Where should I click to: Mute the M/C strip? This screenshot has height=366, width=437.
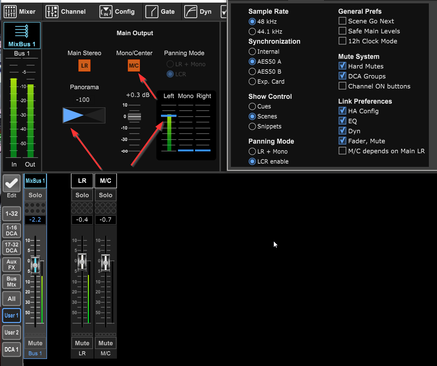tap(105, 343)
